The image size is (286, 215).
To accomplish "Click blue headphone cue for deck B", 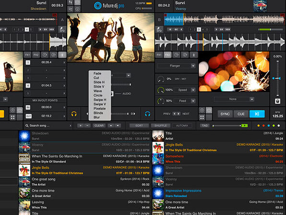I will pyautogui.click(x=148, y=114).
